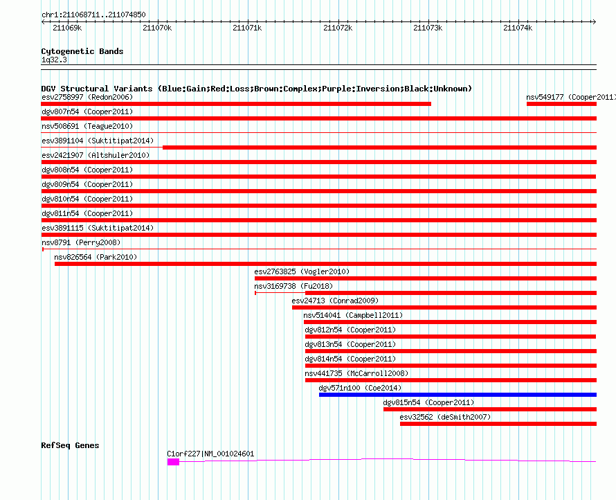Screen dimensions: 616x500
Task: Click the red bar under nsv549177
Action: coord(561,104)
